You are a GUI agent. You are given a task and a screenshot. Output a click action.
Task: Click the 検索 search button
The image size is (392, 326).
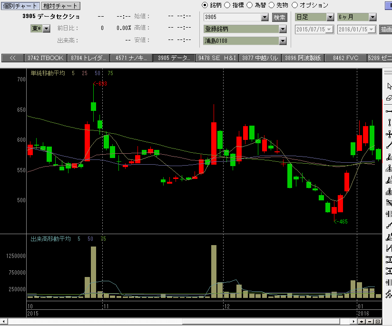coord(280,17)
